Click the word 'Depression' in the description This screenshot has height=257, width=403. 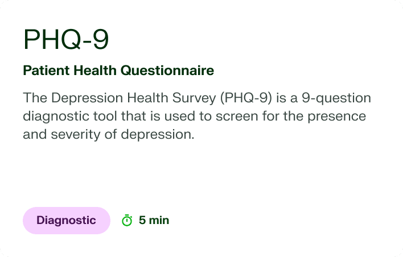point(87,98)
